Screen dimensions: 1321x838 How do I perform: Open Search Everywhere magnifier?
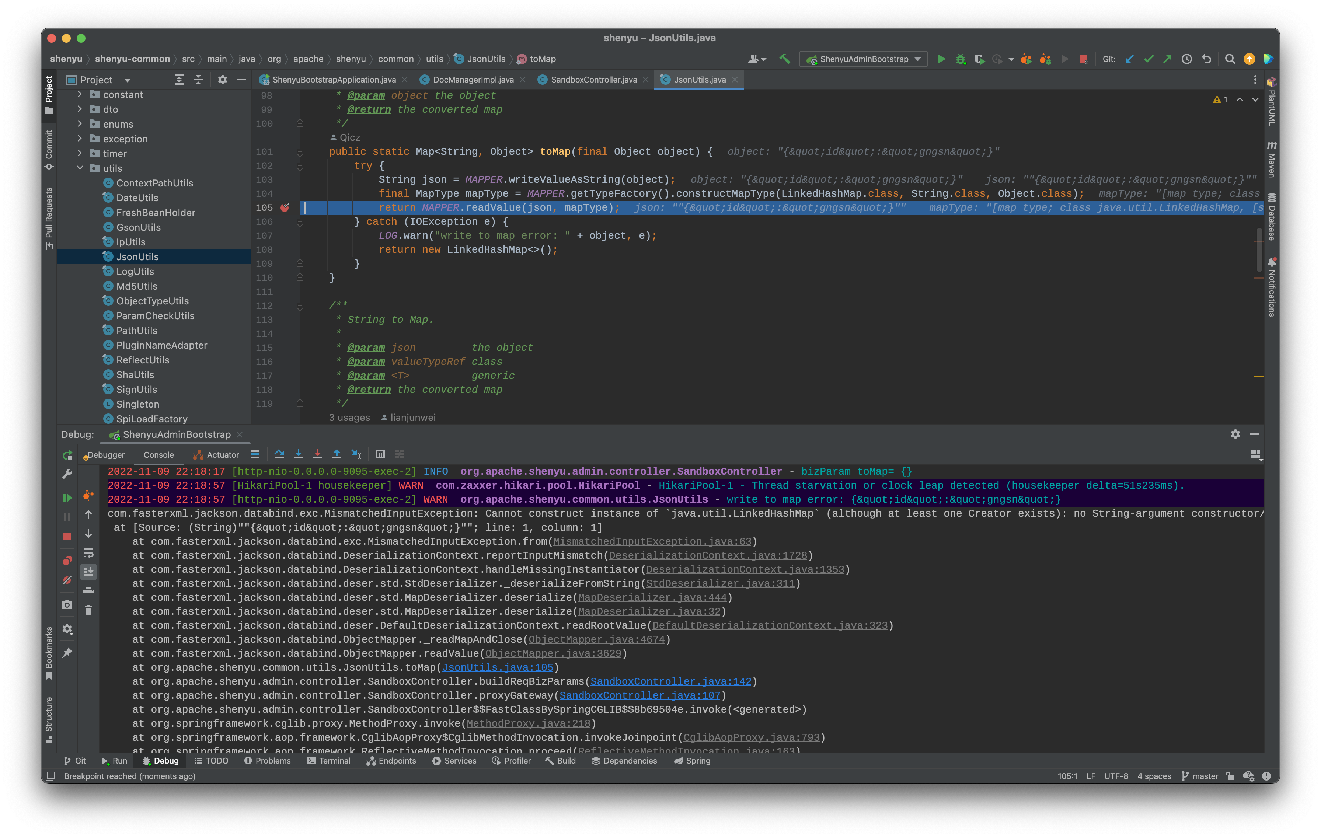(x=1230, y=59)
